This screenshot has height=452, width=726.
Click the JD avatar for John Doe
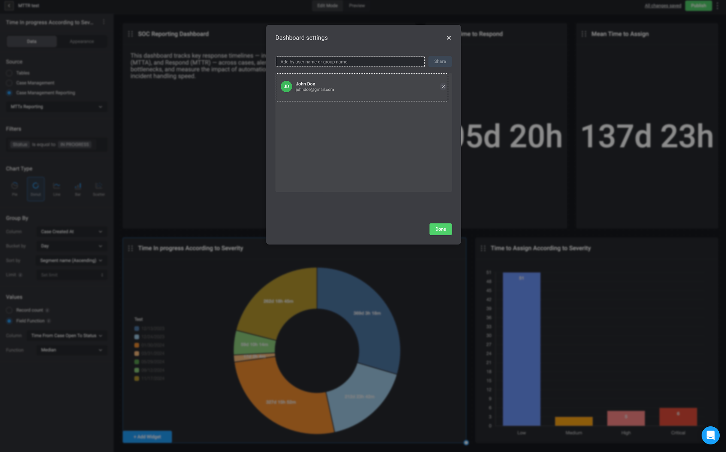286,87
